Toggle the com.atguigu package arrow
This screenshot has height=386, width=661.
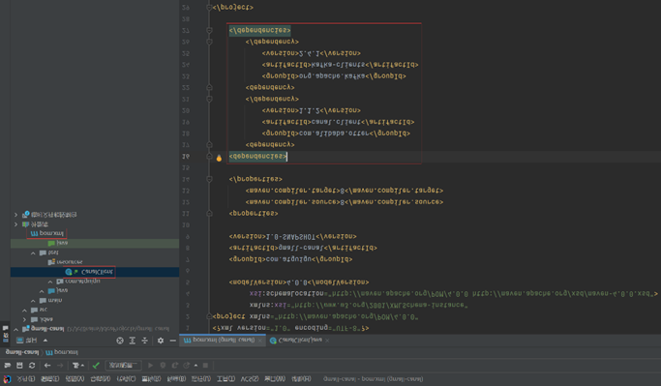point(50,282)
